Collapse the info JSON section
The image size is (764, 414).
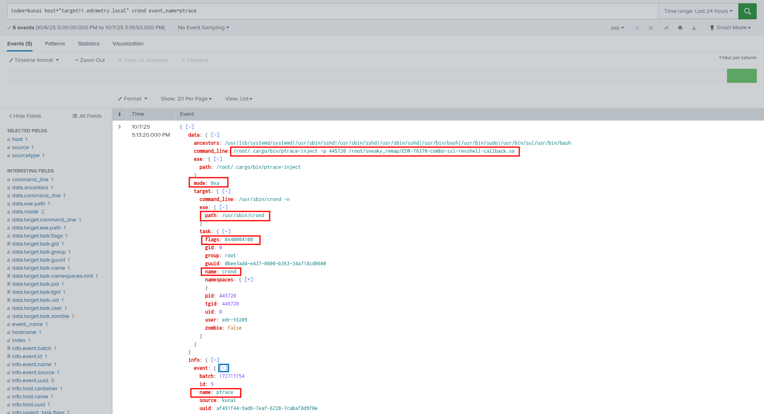(215, 360)
